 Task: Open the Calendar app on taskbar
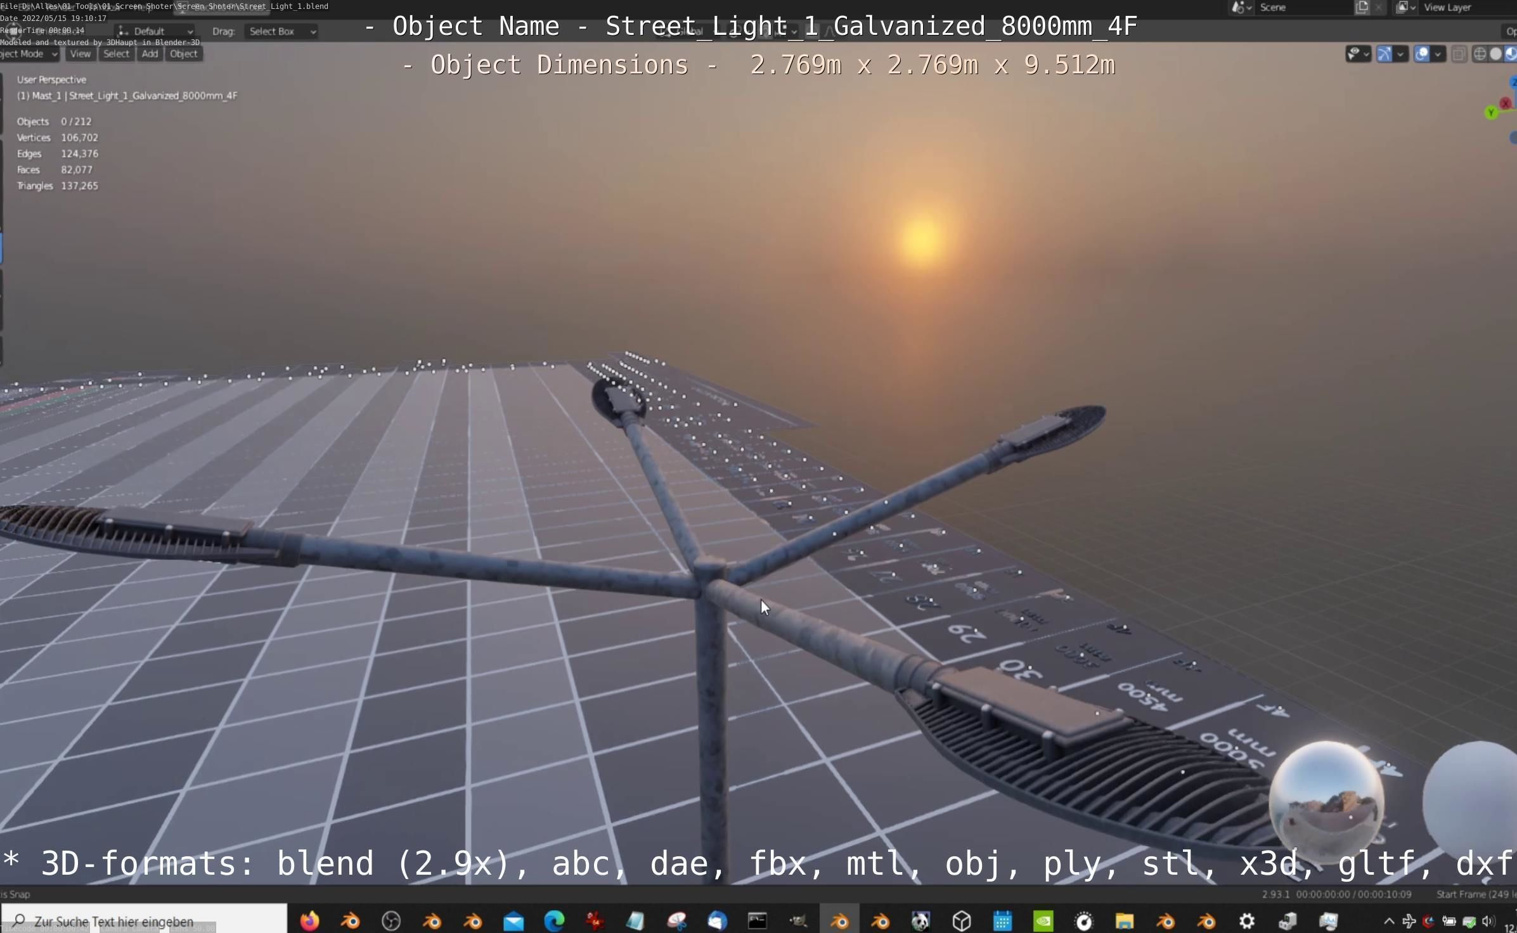click(1002, 920)
